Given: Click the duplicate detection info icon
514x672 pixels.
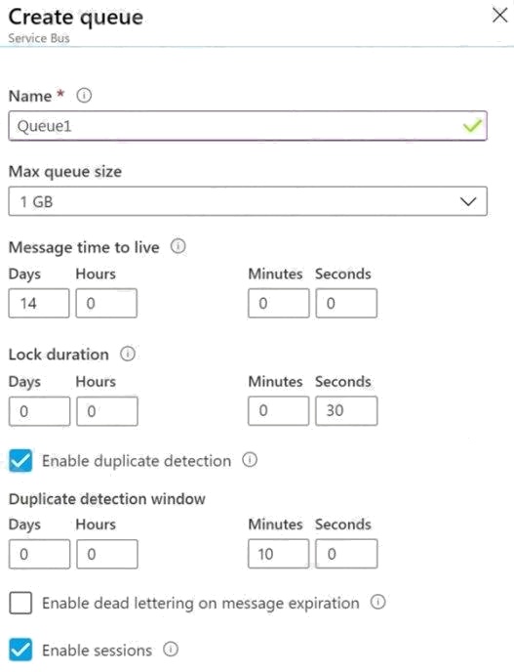Looking at the screenshot, I should pyautogui.click(x=250, y=460).
